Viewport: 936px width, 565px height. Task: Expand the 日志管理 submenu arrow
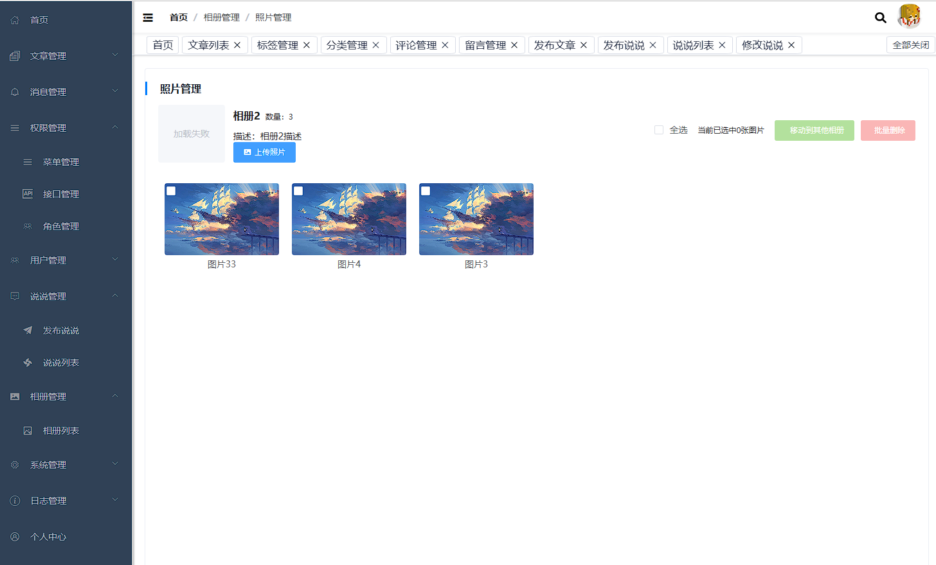(x=115, y=500)
